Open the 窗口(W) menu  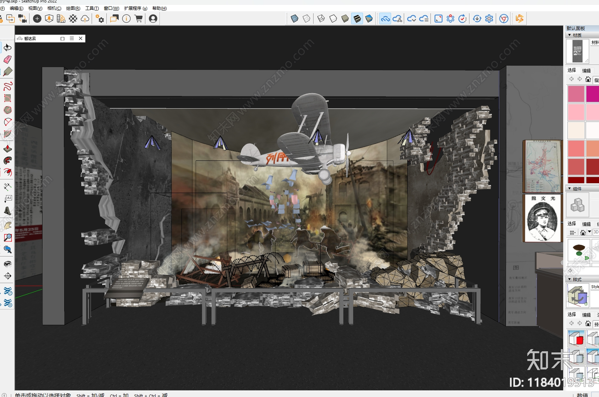coord(112,8)
